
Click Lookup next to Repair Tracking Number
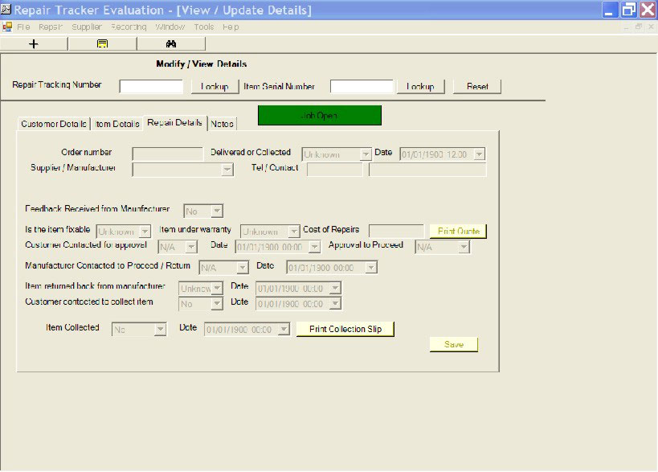(215, 87)
